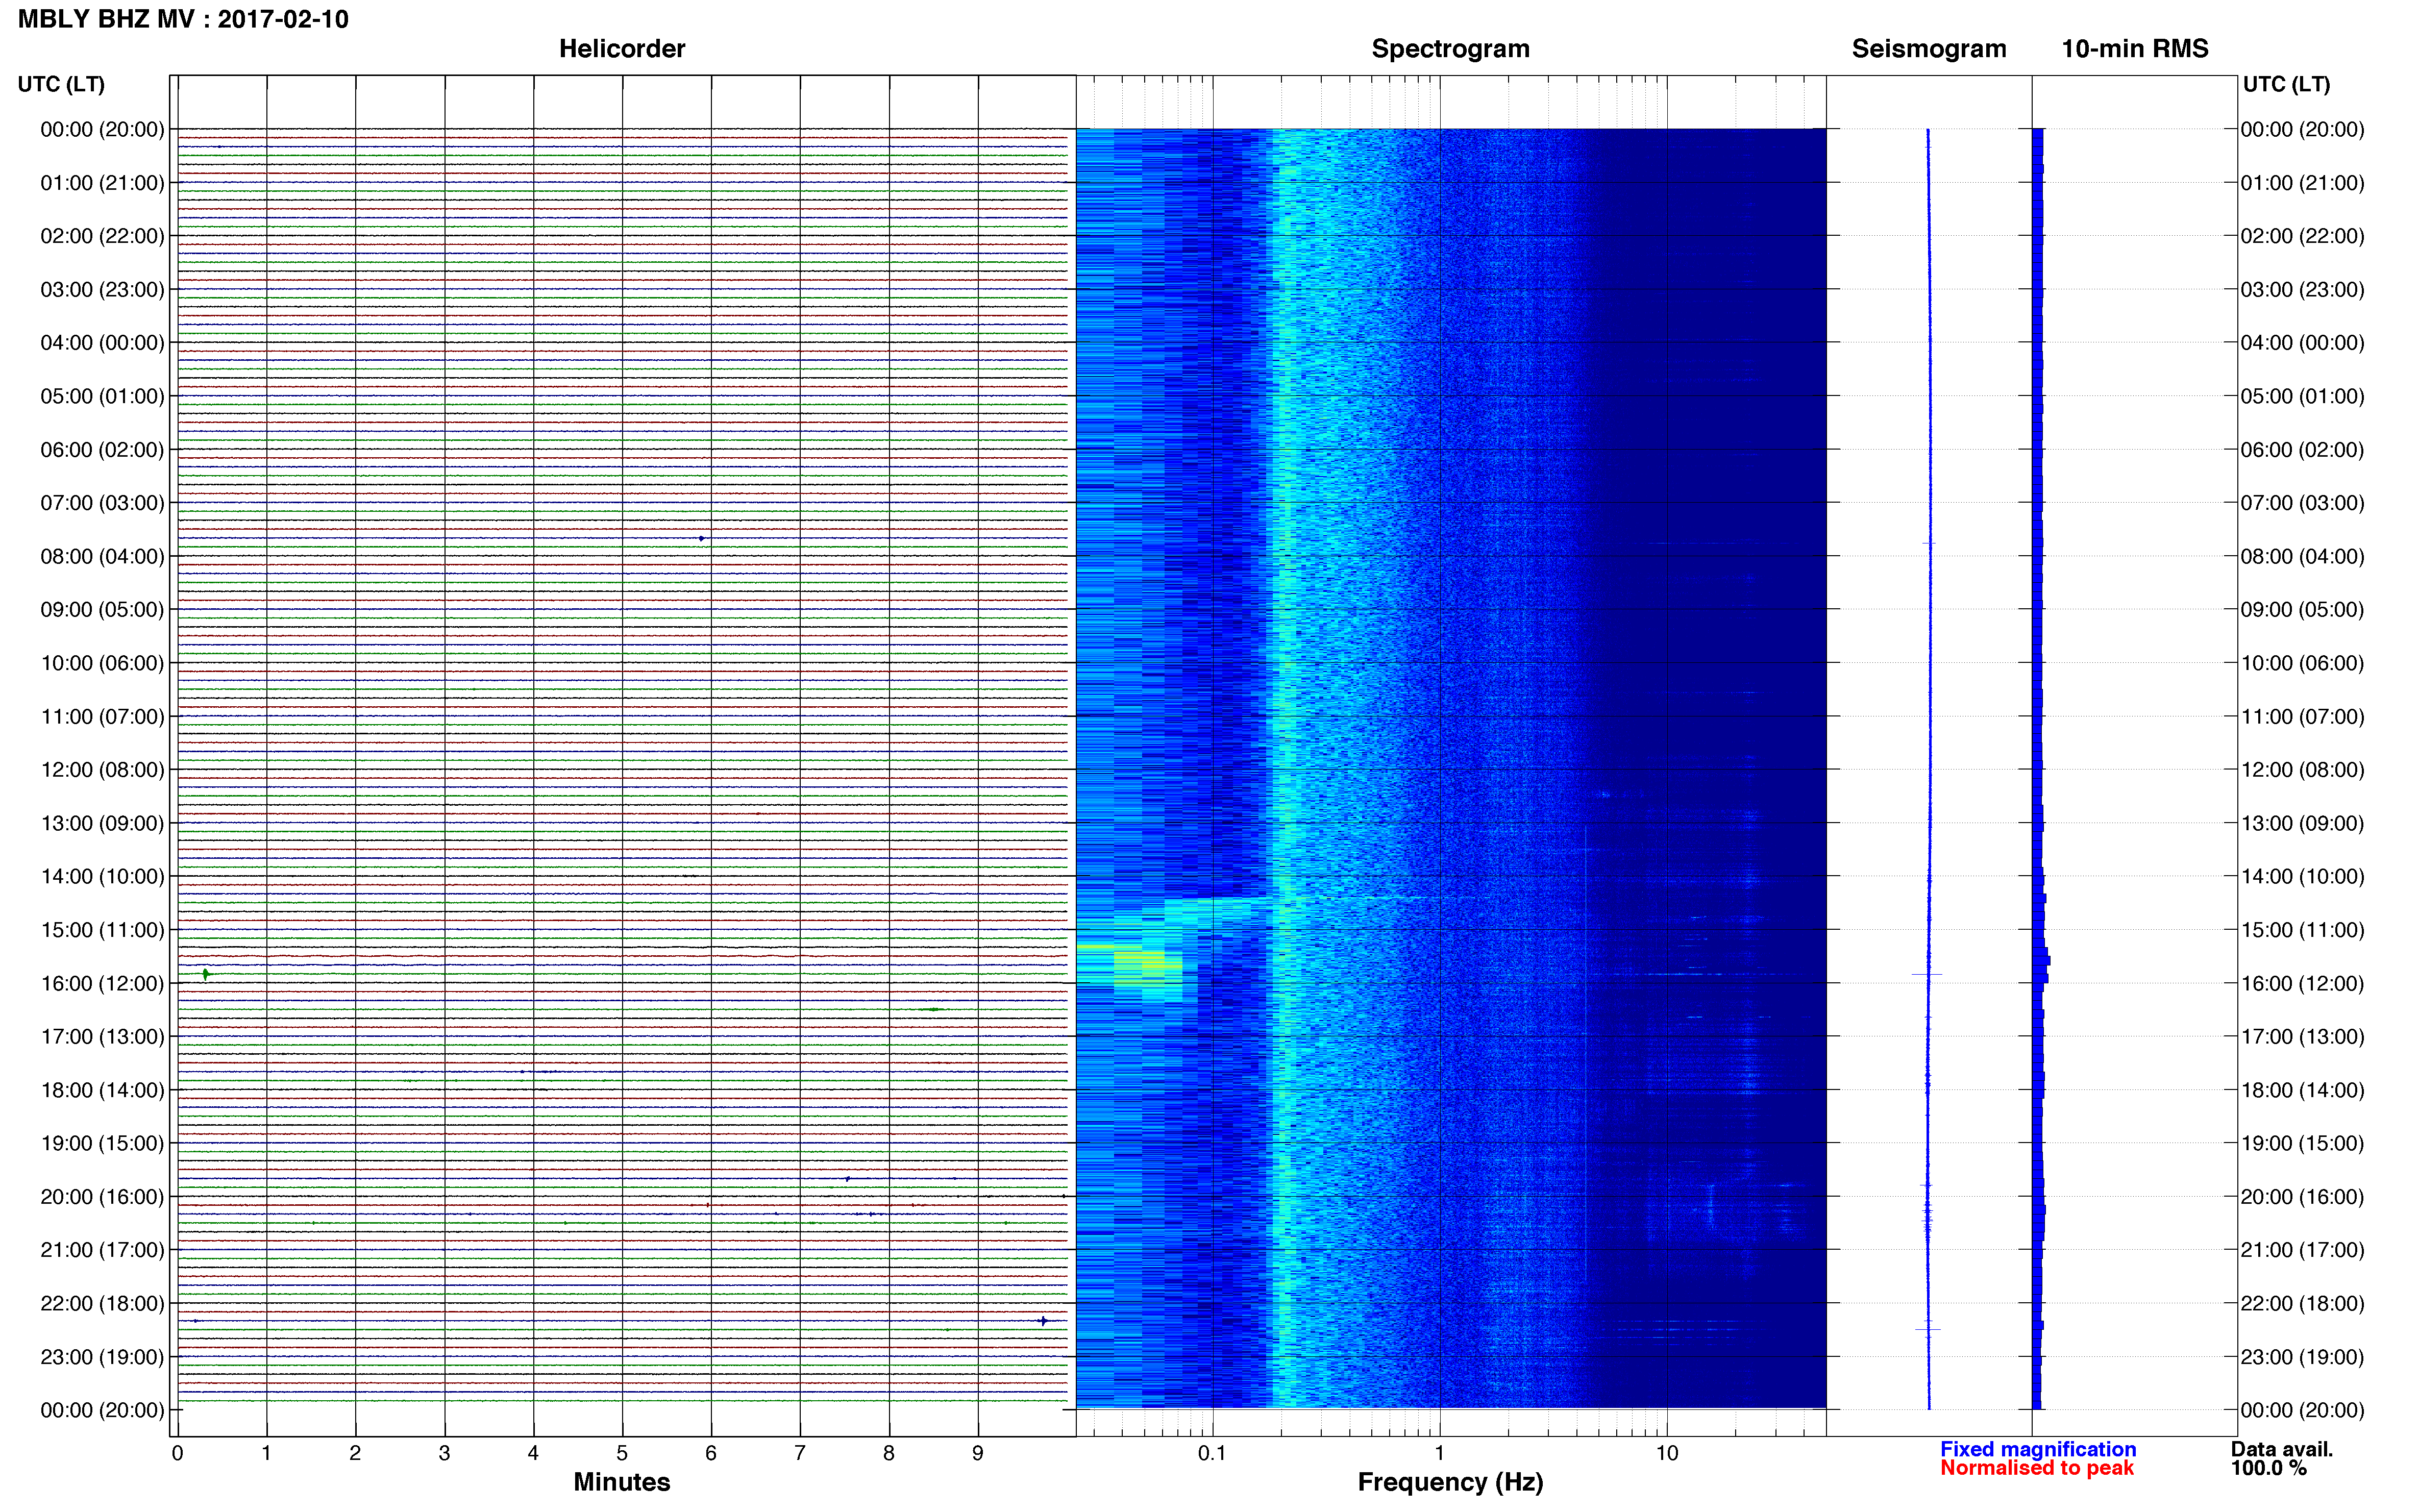The height and width of the screenshot is (1512, 2419).
Task: Click Helicorder time label 16:00 (12:00)
Action: click(102, 984)
